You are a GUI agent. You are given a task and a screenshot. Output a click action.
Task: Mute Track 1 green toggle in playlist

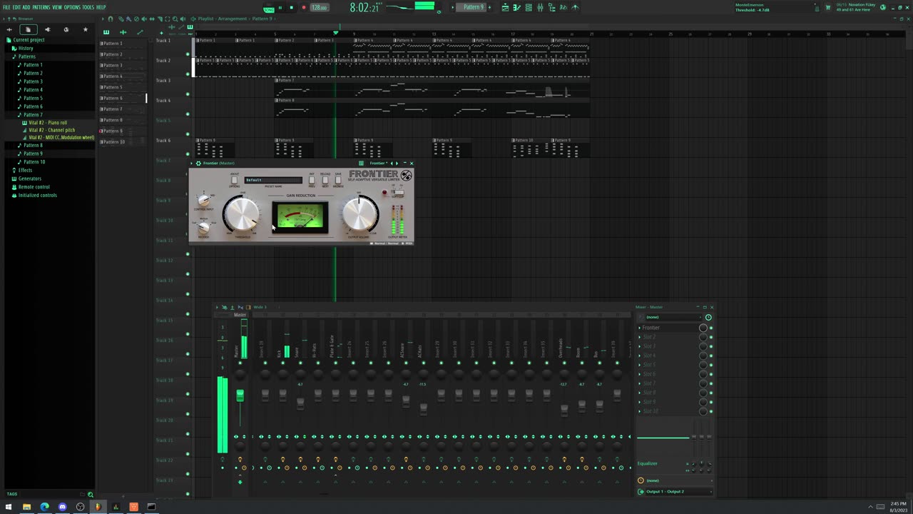pyautogui.click(x=188, y=54)
